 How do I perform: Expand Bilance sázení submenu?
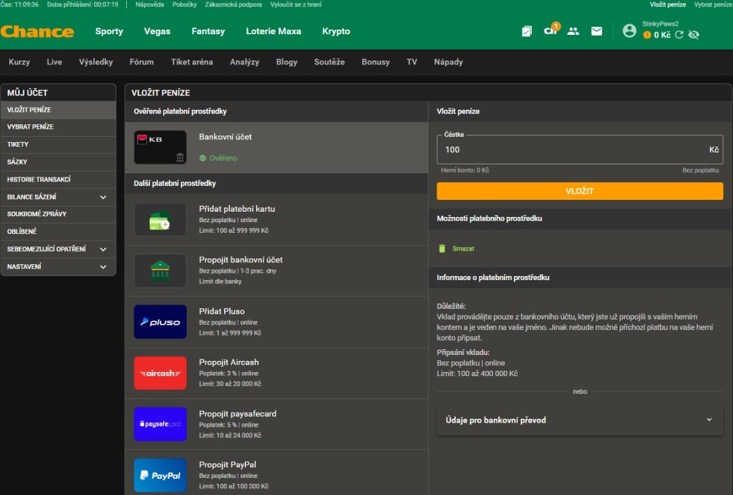point(103,197)
